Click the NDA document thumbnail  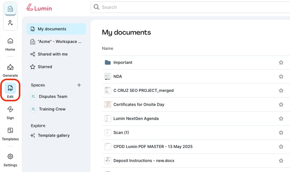point(107,76)
